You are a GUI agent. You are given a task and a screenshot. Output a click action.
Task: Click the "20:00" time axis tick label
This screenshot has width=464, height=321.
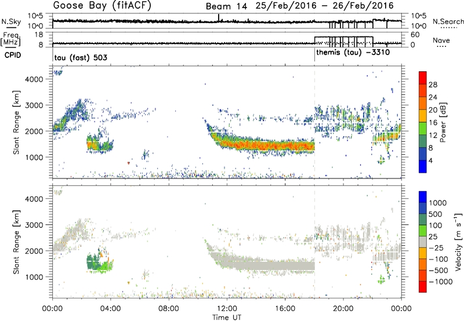[x=343, y=309]
